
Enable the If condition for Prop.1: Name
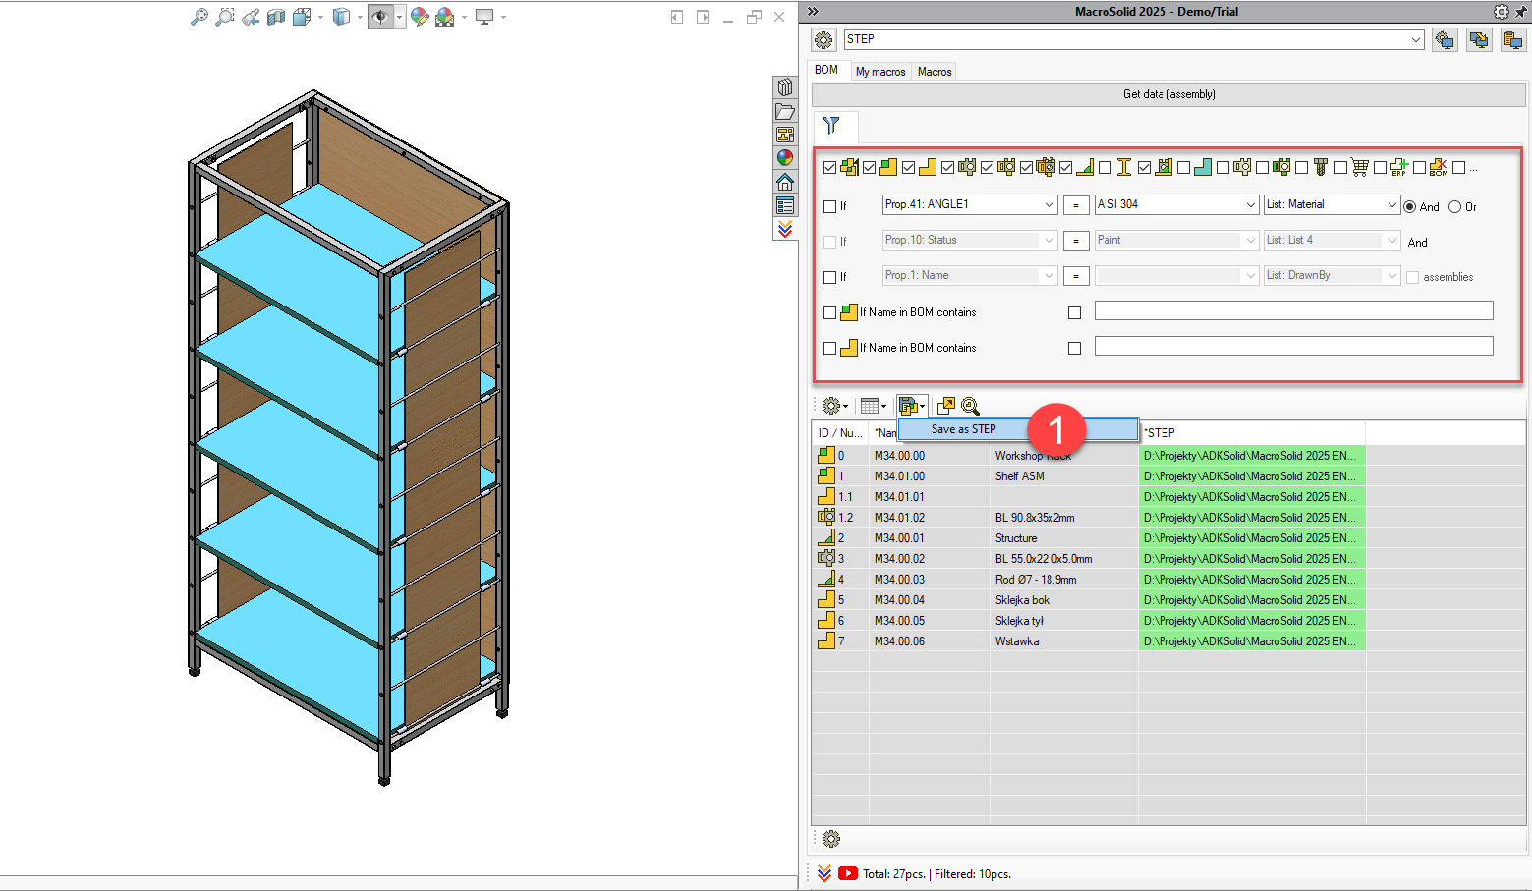pos(830,277)
